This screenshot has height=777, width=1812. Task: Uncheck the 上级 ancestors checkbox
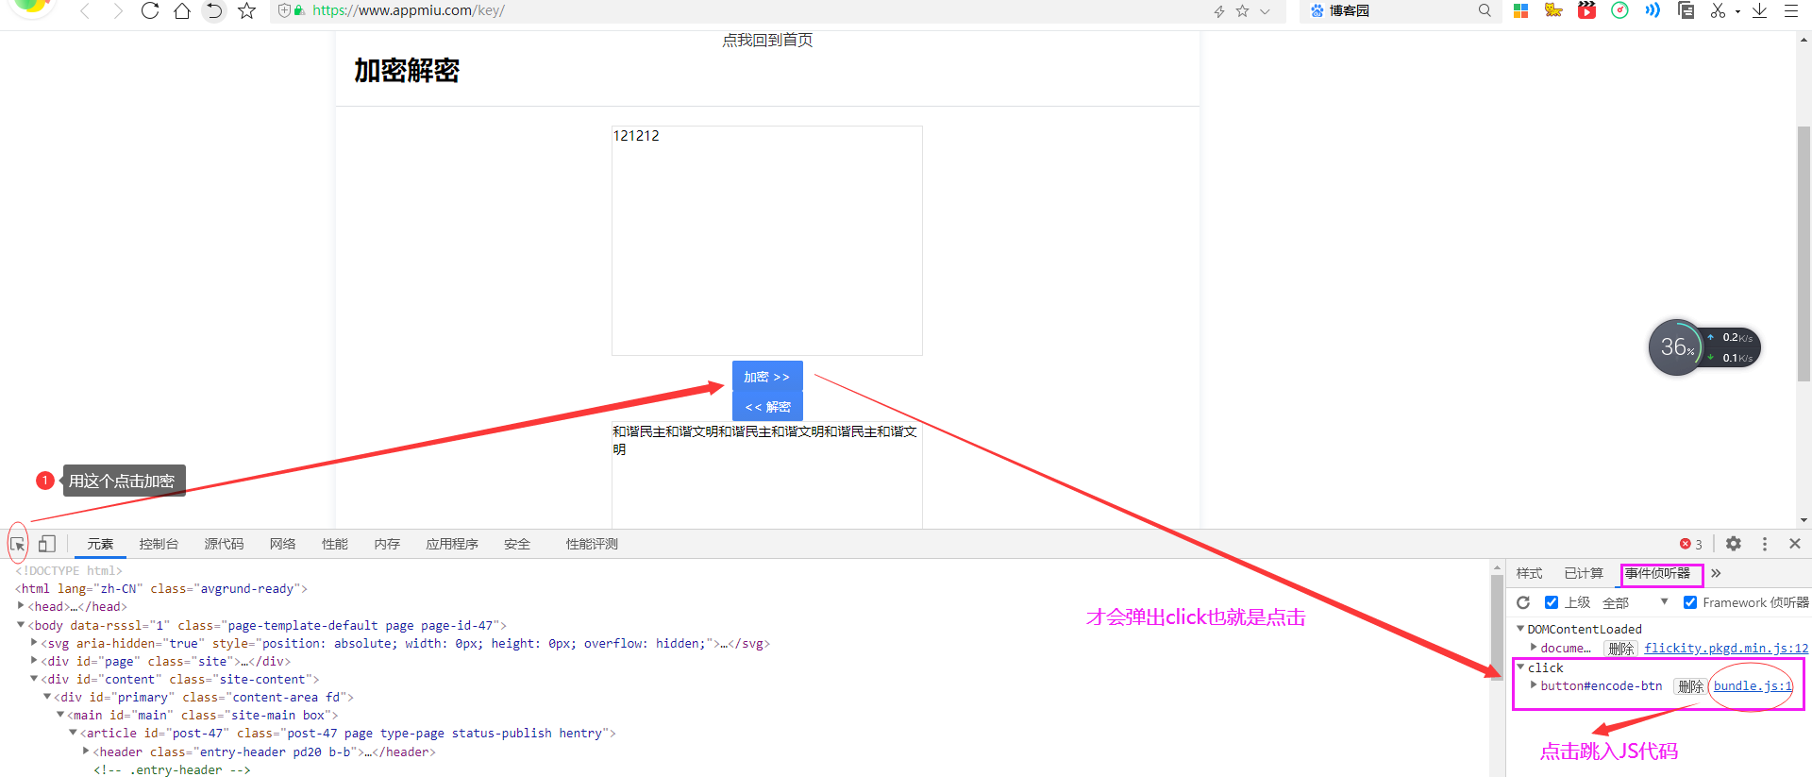pos(1552,602)
